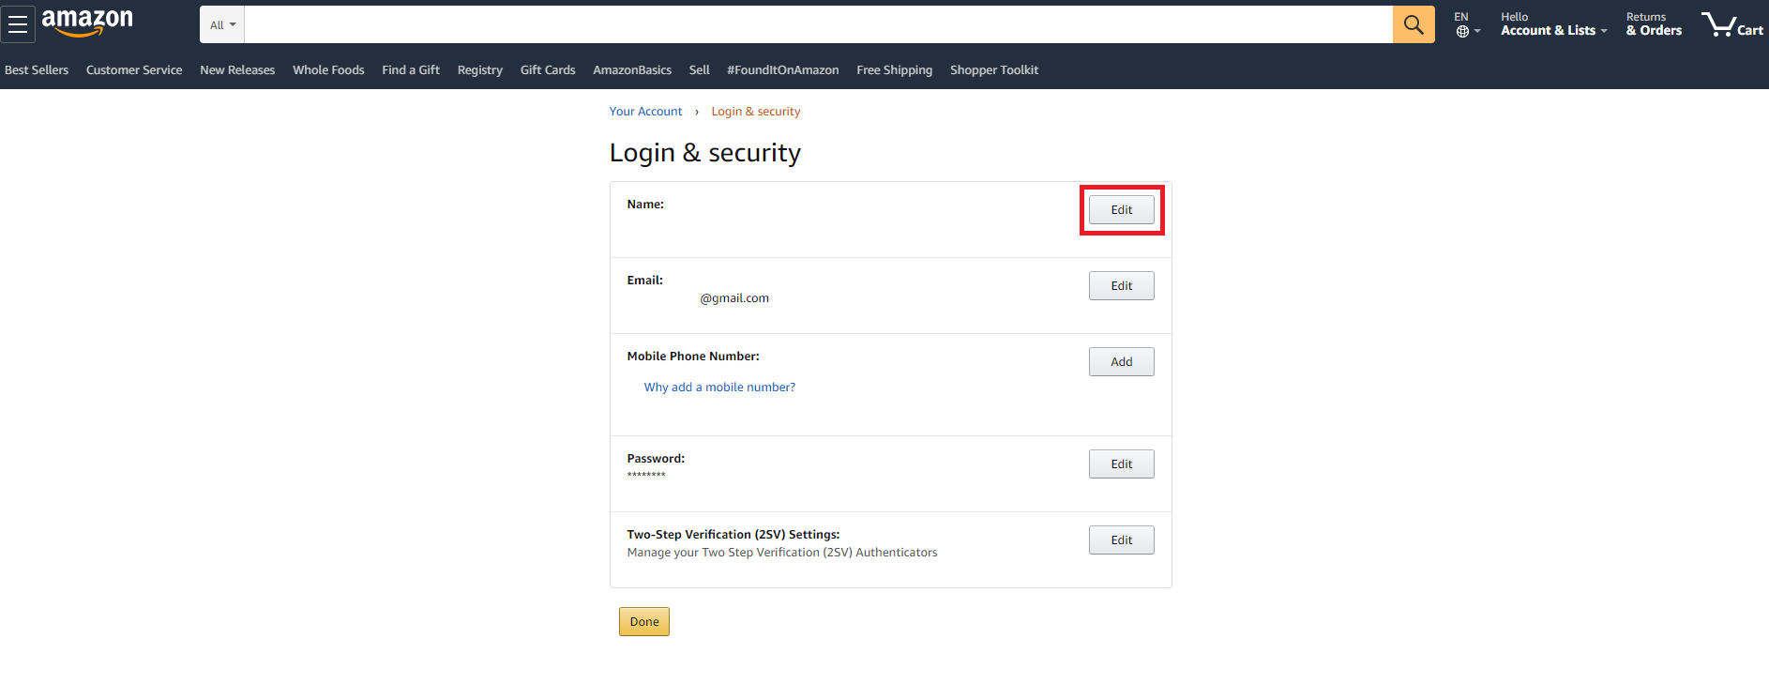Expand the EN language dropdown chevron

tap(1475, 31)
